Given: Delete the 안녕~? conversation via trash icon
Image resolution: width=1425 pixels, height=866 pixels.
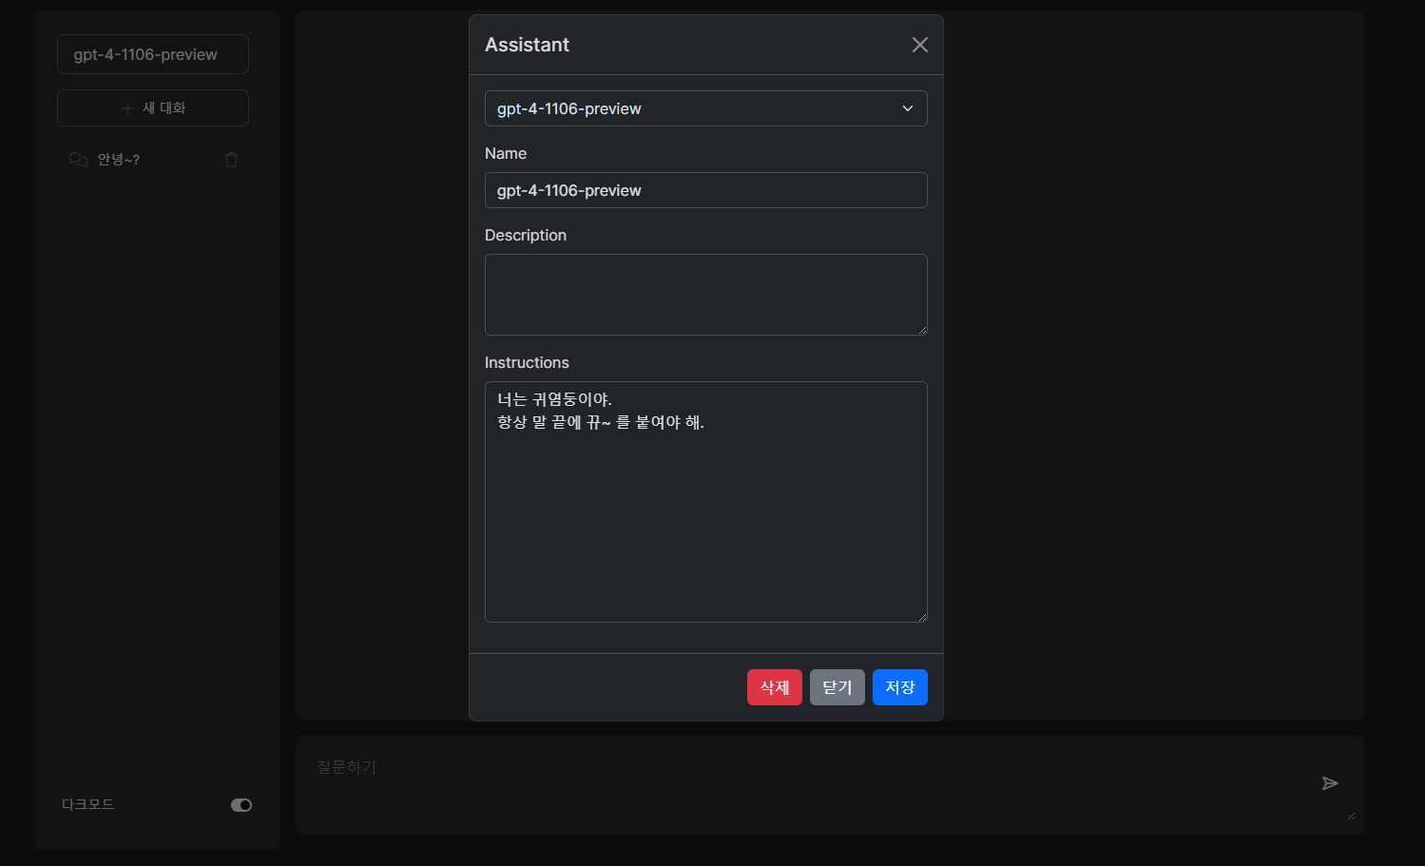Looking at the screenshot, I should tap(231, 160).
